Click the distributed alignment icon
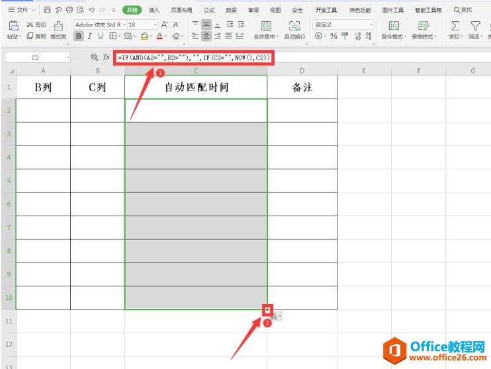 click(x=240, y=36)
